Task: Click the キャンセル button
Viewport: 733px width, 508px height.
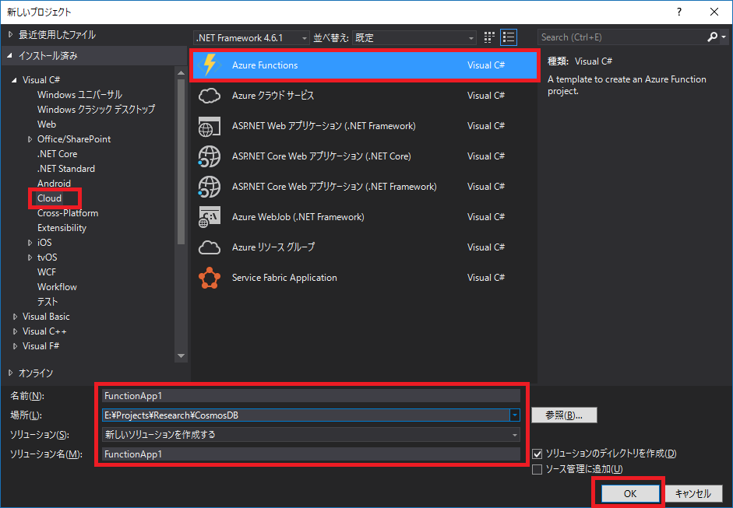Action: (693, 493)
